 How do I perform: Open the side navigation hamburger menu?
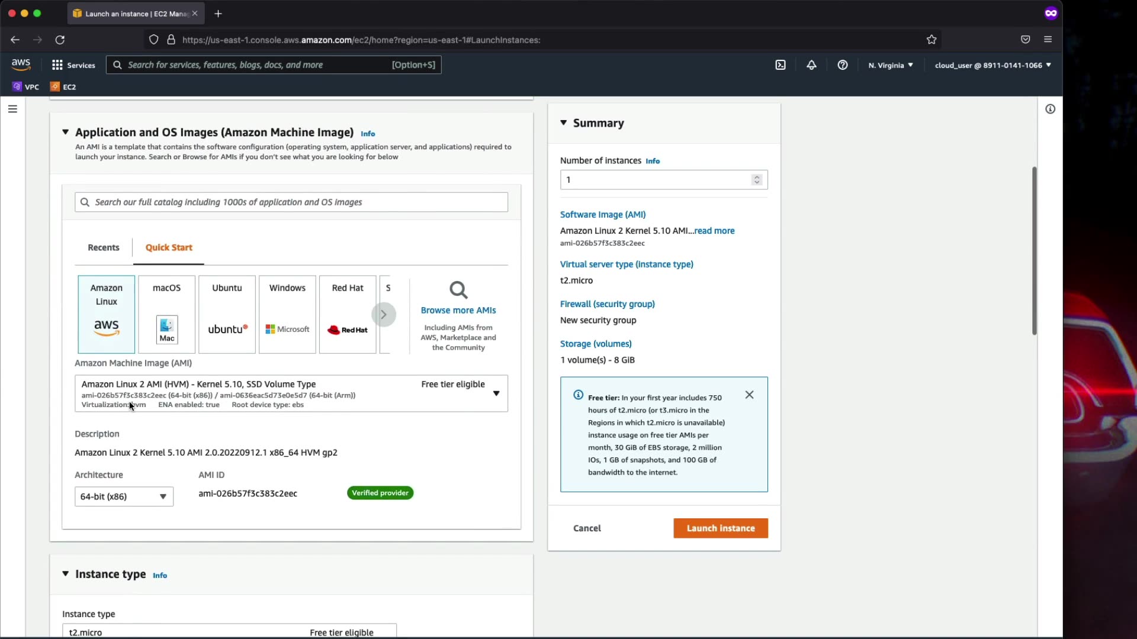point(12,109)
